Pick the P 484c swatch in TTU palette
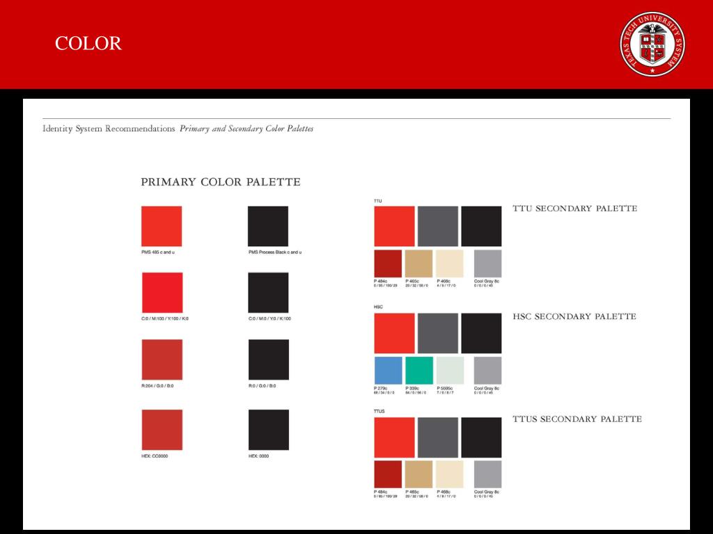 point(388,264)
